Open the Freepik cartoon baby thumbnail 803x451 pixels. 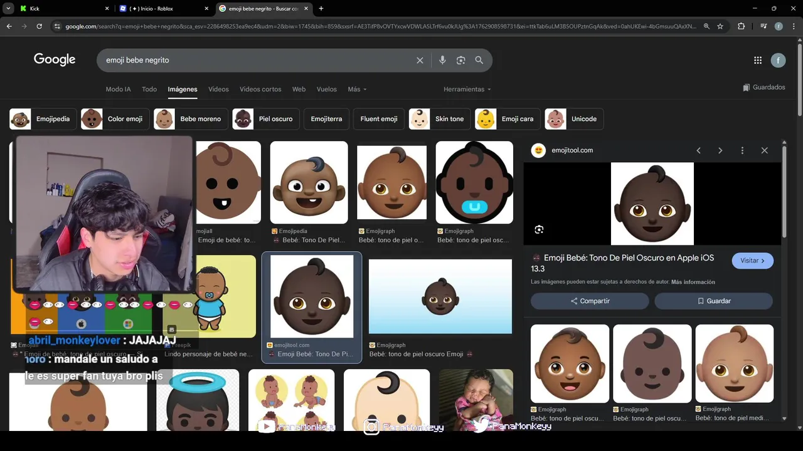point(226,296)
